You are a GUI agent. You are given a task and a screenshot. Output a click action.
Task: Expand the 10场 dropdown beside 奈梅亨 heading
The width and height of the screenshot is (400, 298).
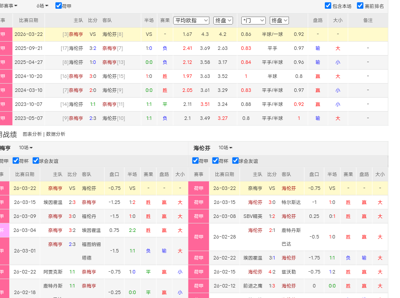point(25,148)
